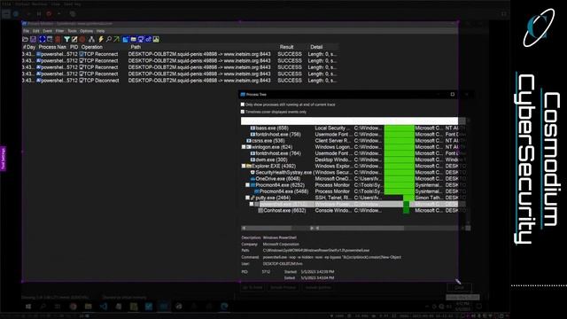Collapse the Procmon64.exe (6252) tree node
Image resolution: width=567 pixels, height=319 pixels.
[x=248, y=185]
